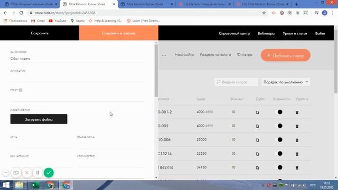Click Сохранить и закрыть orange button
This screenshot has width=338, height=190.
pos(118,33)
